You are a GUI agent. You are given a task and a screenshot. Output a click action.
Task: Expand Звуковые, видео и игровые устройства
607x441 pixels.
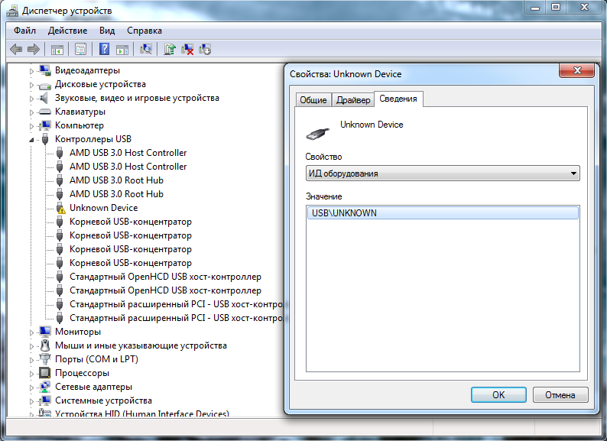tap(32, 99)
